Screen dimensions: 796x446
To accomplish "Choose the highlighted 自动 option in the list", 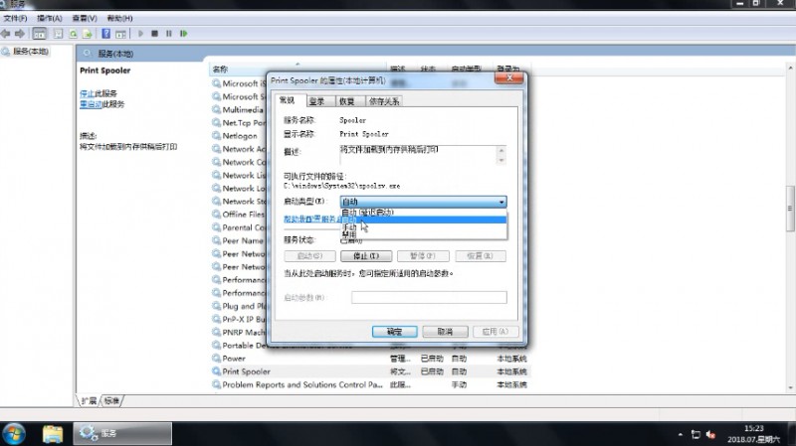I will (x=424, y=220).
